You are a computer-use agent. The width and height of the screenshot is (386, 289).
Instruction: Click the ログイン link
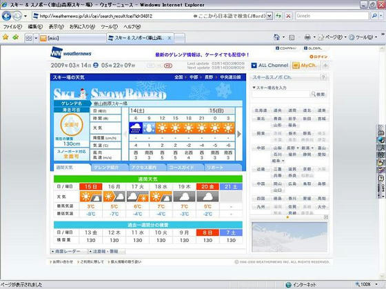click(318, 57)
